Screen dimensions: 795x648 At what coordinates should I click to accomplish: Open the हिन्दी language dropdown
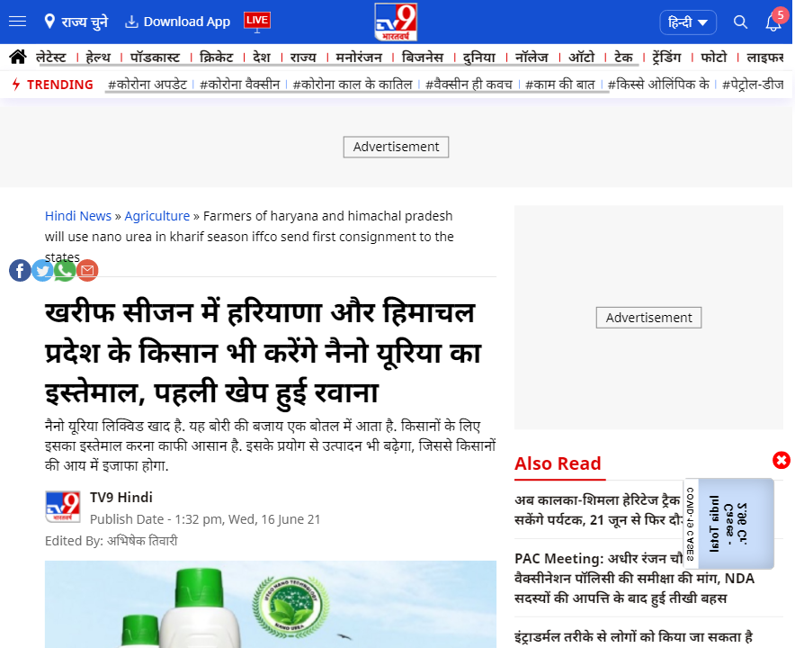[688, 22]
